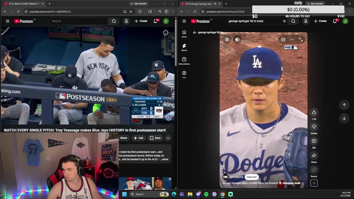Dislike the George Springer short
The image size is (354, 199).
click(314, 127)
